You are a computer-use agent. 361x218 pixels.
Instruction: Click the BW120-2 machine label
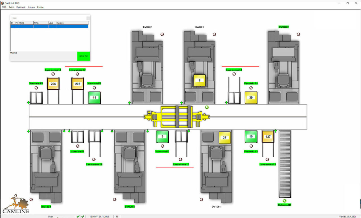click(x=284, y=27)
